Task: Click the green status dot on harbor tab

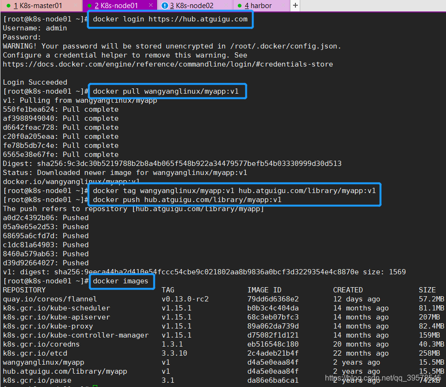Action: [x=240, y=6]
